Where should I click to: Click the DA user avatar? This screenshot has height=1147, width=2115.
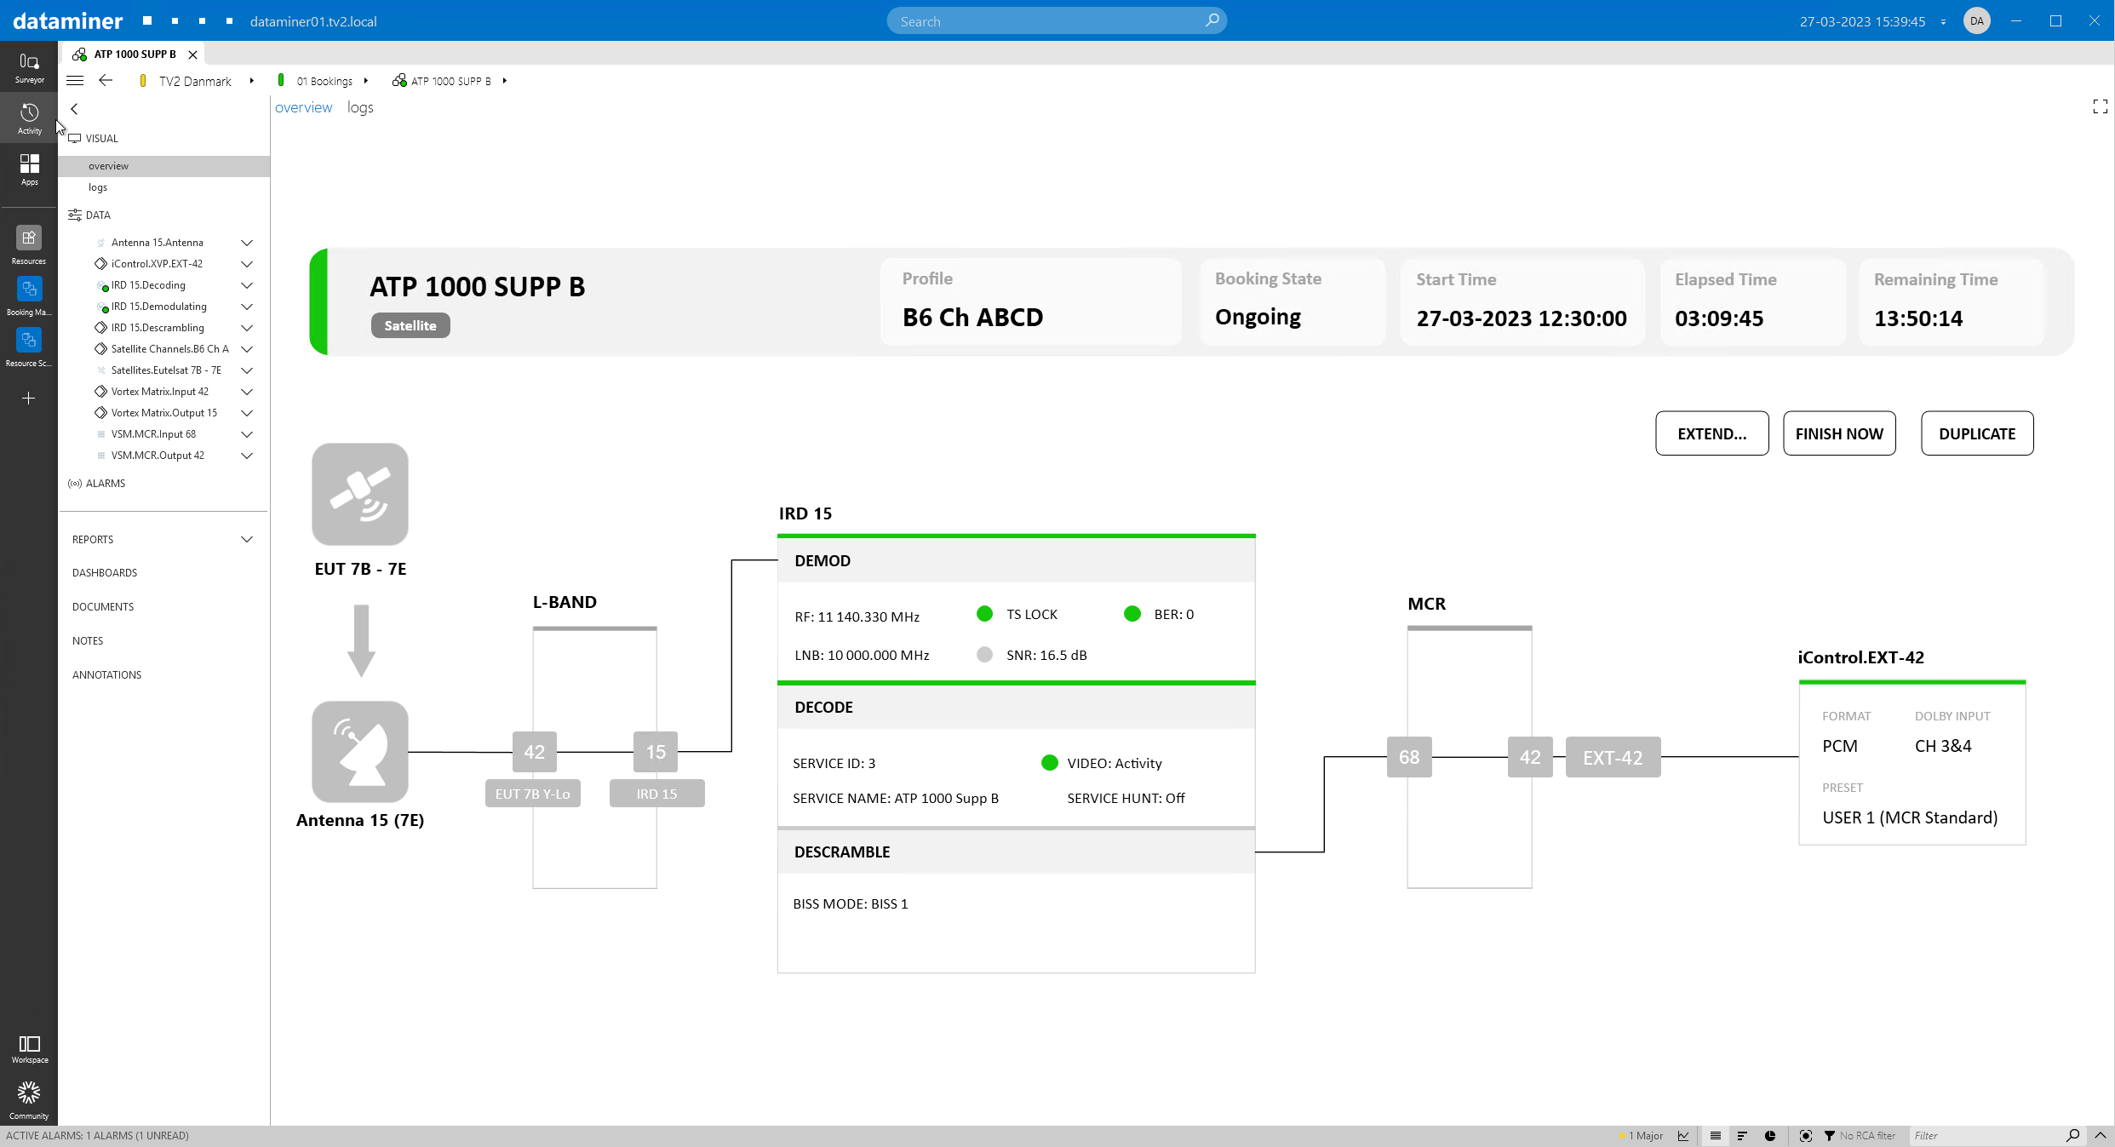point(1977,21)
